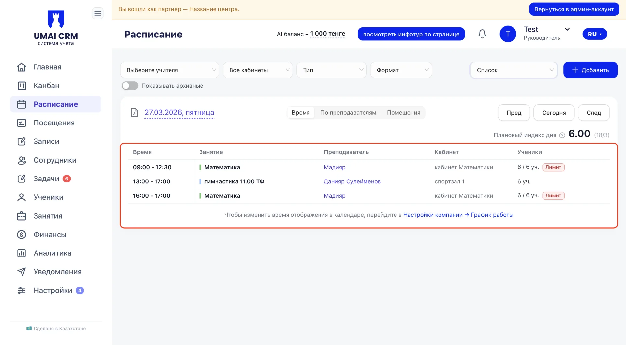Click the Настройки sliders icon
626x345 pixels.
click(22, 290)
